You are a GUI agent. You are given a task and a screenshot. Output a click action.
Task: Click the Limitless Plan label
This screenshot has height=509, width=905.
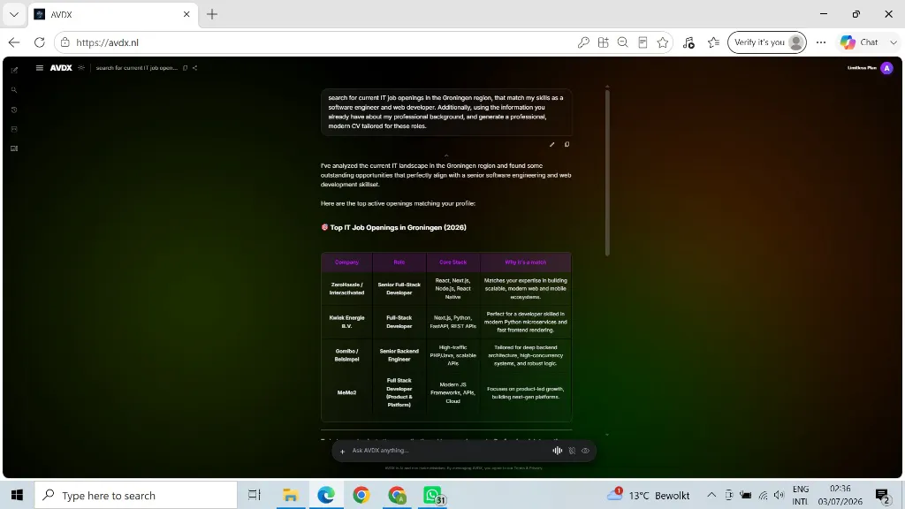[x=862, y=67]
